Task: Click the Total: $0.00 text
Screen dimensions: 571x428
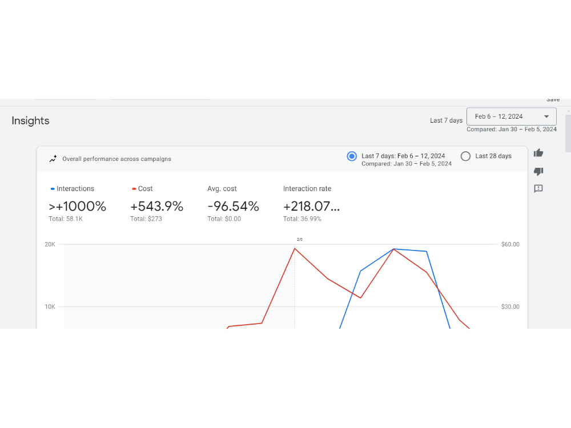Action: click(x=224, y=219)
